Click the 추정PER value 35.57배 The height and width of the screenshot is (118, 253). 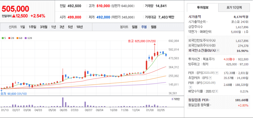click(x=229, y=78)
